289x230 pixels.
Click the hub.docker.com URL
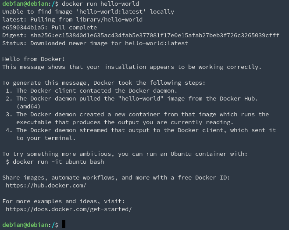pos(46,186)
